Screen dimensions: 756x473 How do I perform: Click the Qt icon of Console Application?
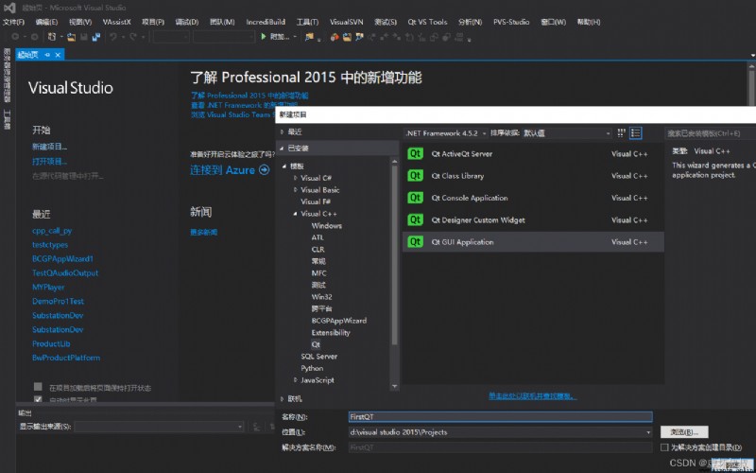[x=415, y=198]
